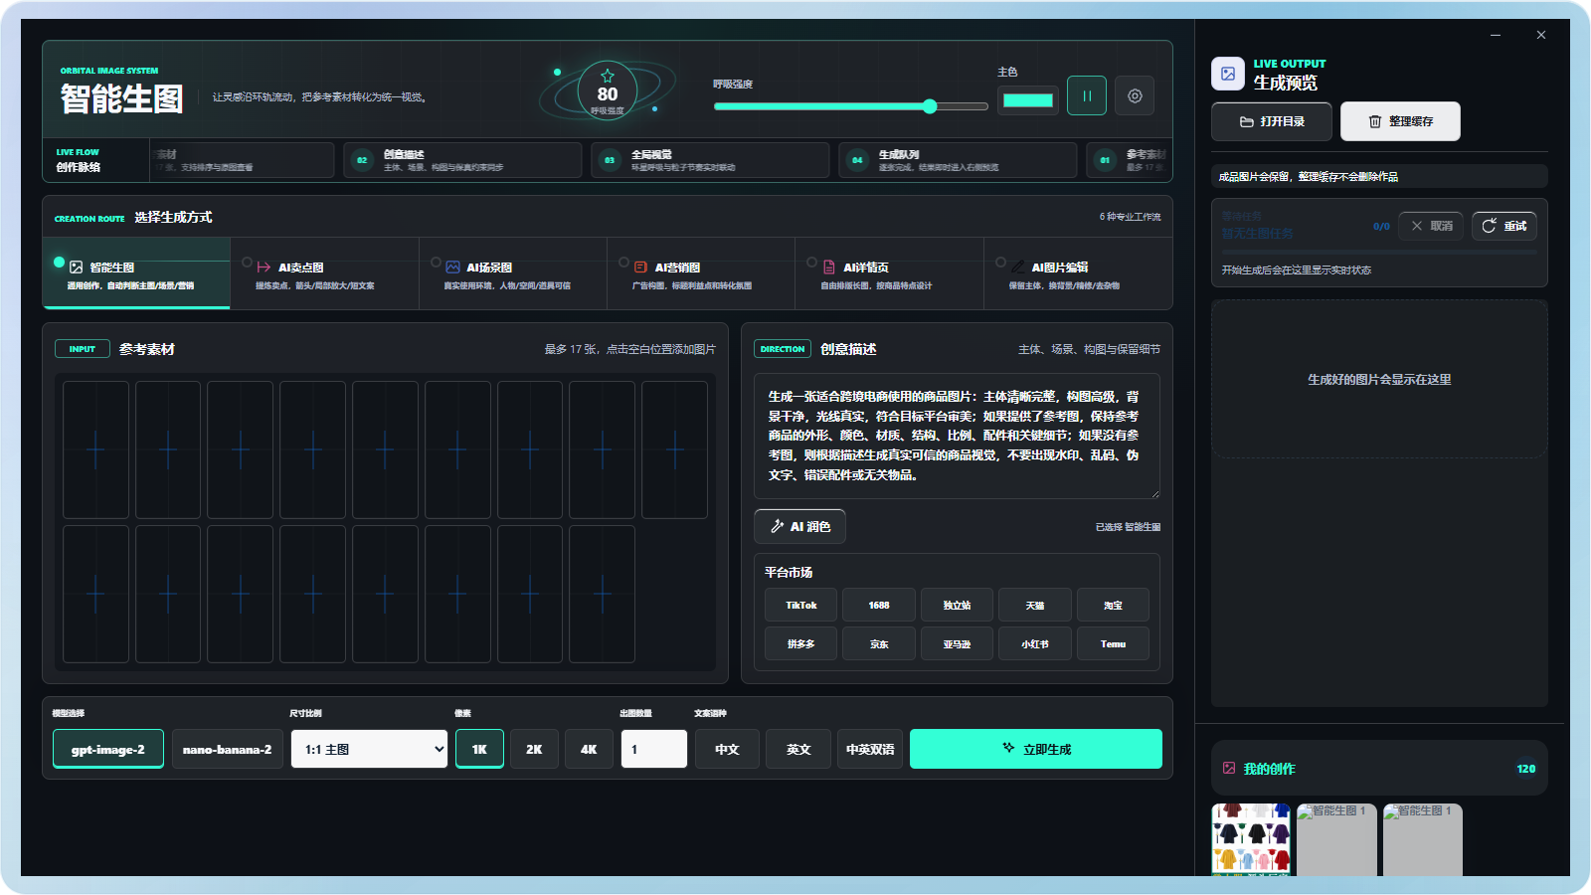Open the 创意描述 flow step
This screenshot has width=1591, height=895.
(x=462, y=160)
